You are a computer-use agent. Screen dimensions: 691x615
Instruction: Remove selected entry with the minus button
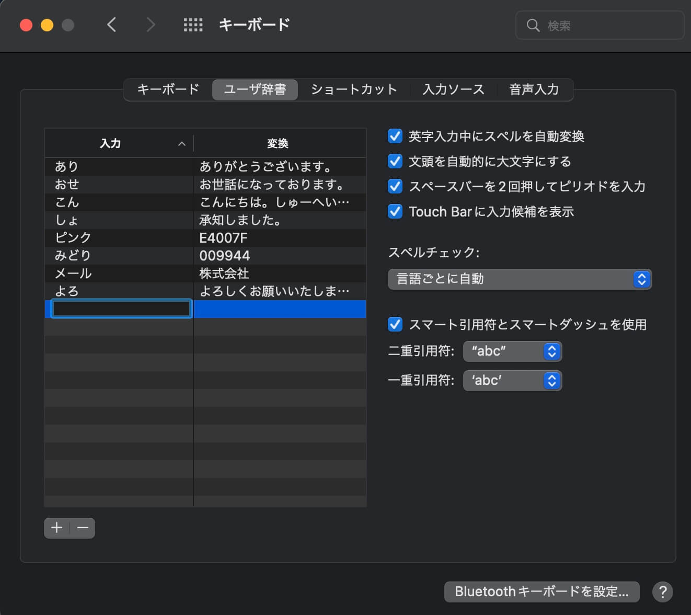pyautogui.click(x=83, y=528)
